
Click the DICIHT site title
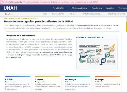[x=9, y=14]
